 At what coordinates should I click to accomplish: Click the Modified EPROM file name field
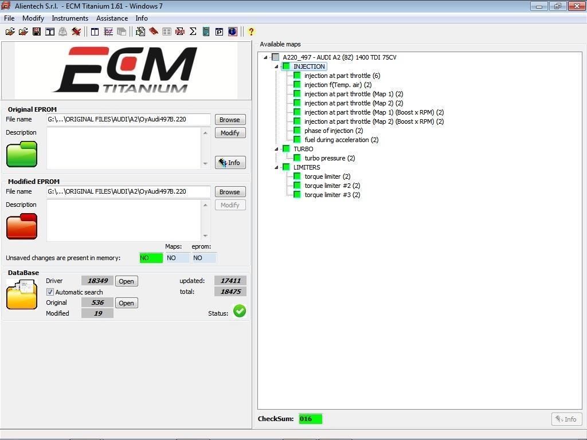pos(128,191)
